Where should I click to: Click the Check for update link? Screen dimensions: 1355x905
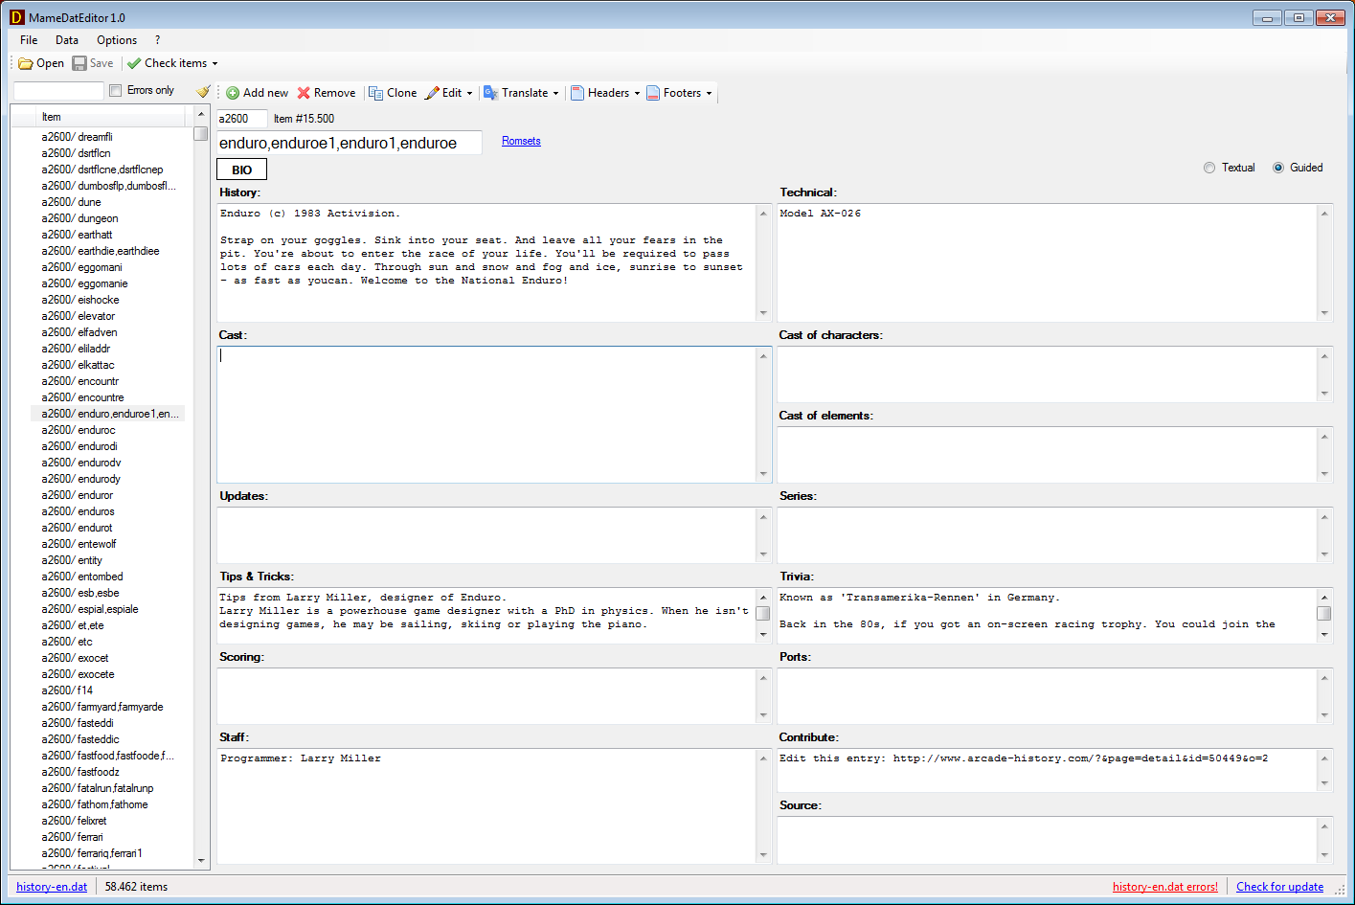[1279, 887]
